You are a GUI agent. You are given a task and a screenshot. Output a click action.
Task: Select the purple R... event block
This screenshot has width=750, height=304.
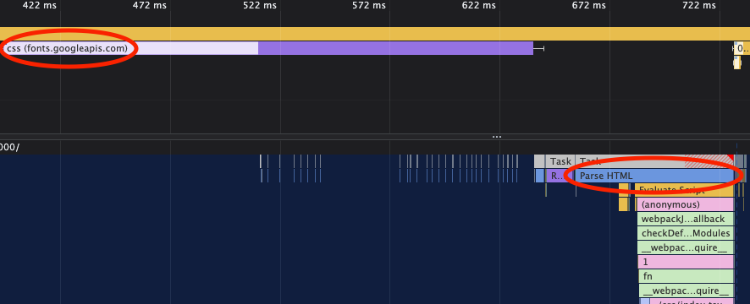560,176
